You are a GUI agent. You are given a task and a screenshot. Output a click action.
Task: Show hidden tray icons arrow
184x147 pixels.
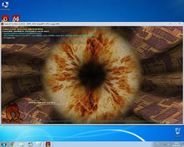162,144
